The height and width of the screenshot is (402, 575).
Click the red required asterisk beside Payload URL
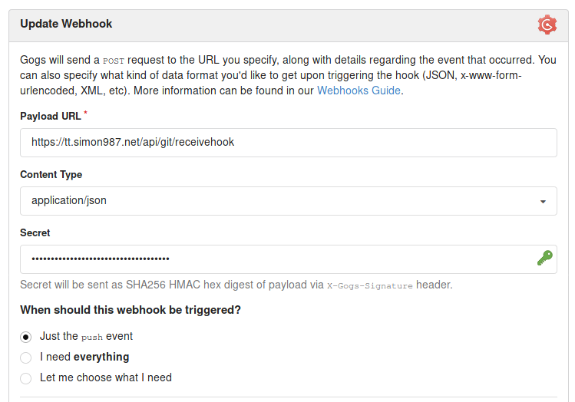click(85, 113)
